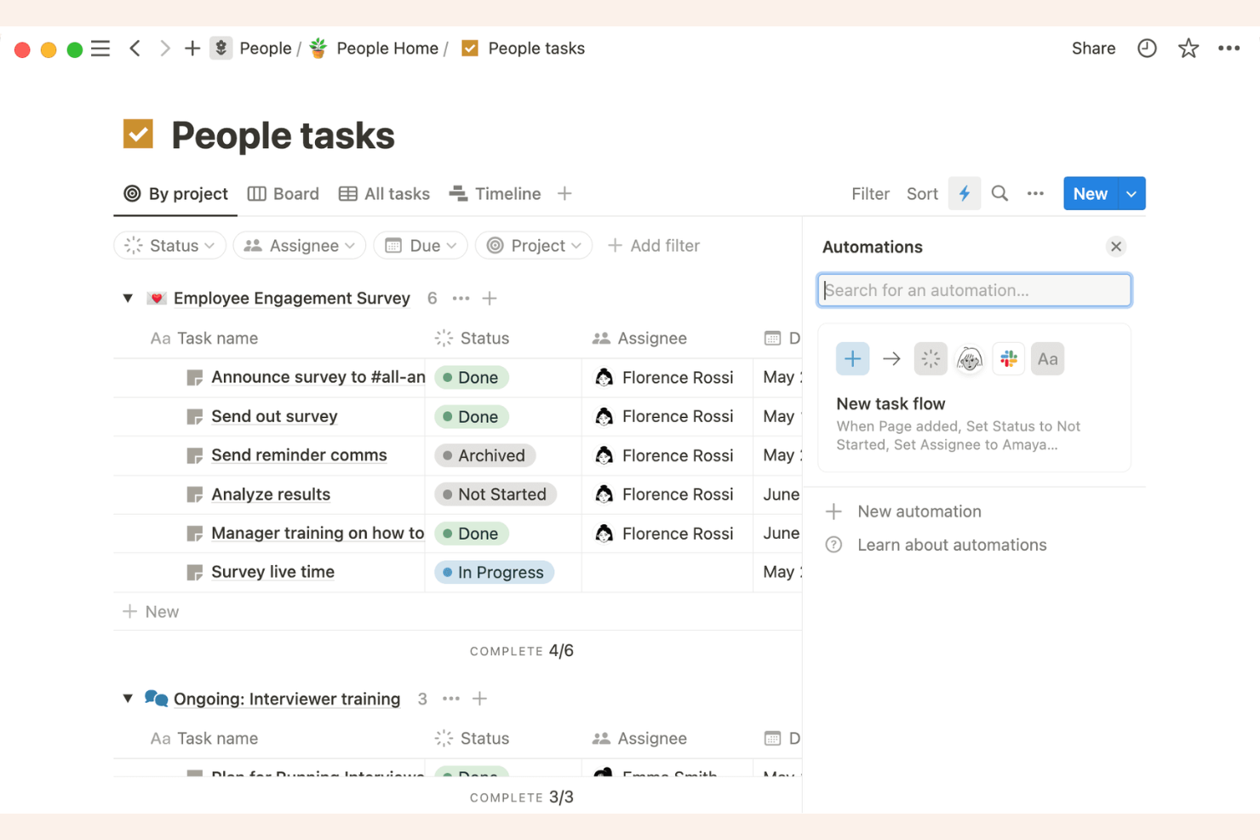This screenshot has width=1260, height=840.
Task: Go forward with the right arrow
Action: pos(164,49)
